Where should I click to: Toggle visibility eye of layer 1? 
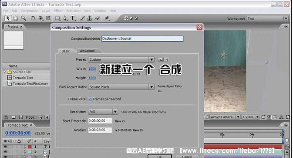(x=5, y=147)
